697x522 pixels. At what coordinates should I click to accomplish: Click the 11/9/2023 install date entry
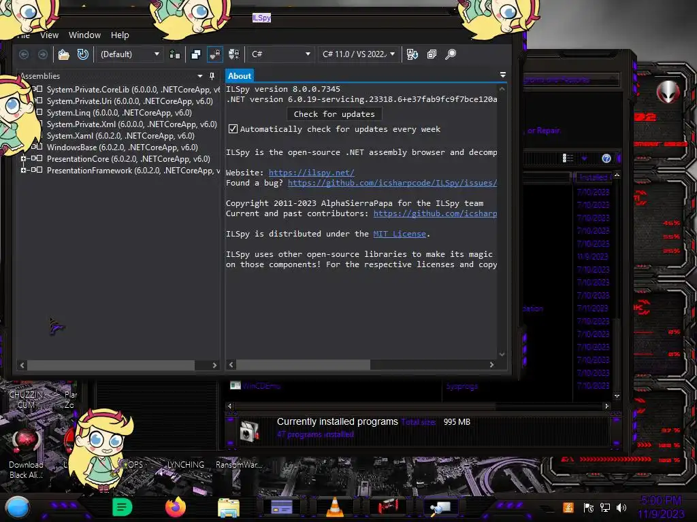[x=592, y=256]
